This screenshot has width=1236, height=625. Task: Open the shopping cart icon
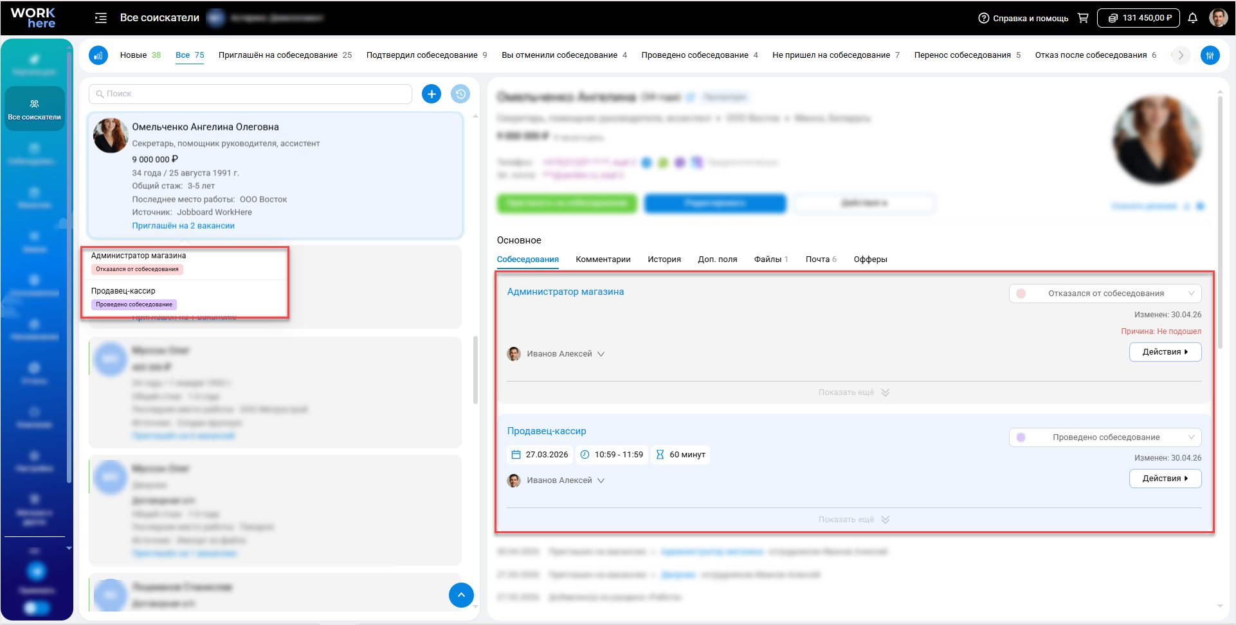1083,18
